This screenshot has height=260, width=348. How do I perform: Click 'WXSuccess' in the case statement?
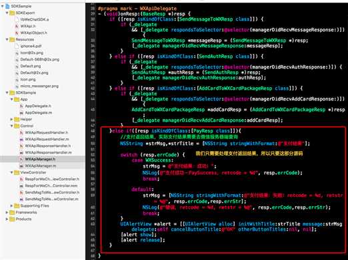(x=159, y=160)
